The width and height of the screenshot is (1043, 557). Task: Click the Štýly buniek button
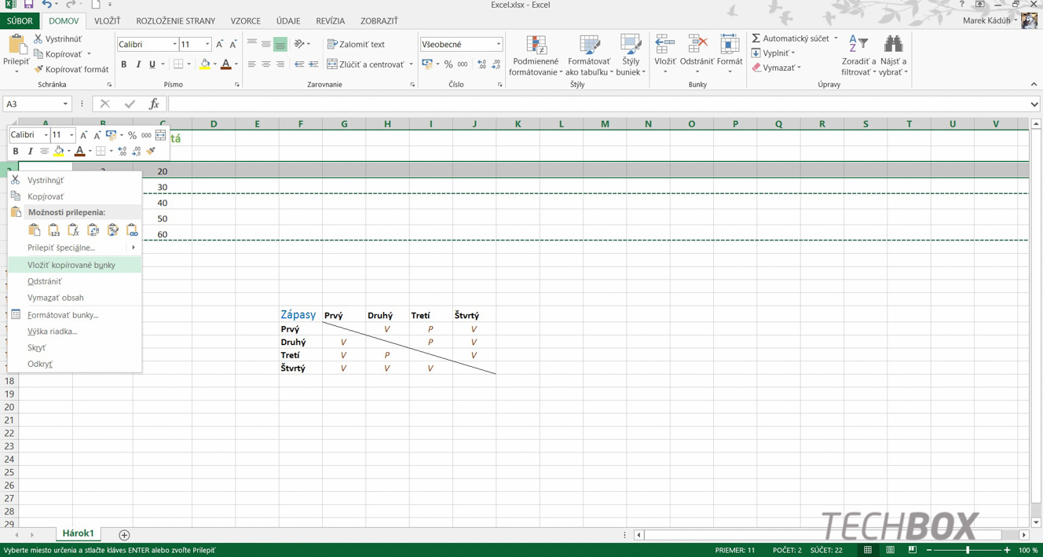(x=630, y=55)
